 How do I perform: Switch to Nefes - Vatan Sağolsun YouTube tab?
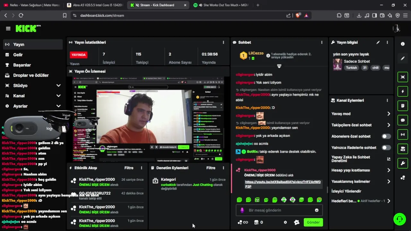tap(31, 5)
